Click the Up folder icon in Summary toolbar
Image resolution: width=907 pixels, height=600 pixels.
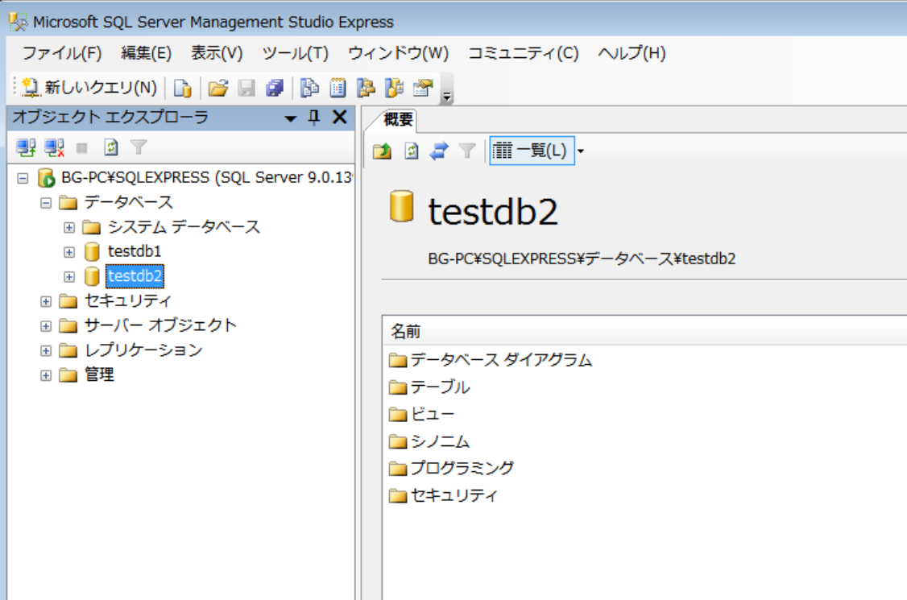point(382,151)
